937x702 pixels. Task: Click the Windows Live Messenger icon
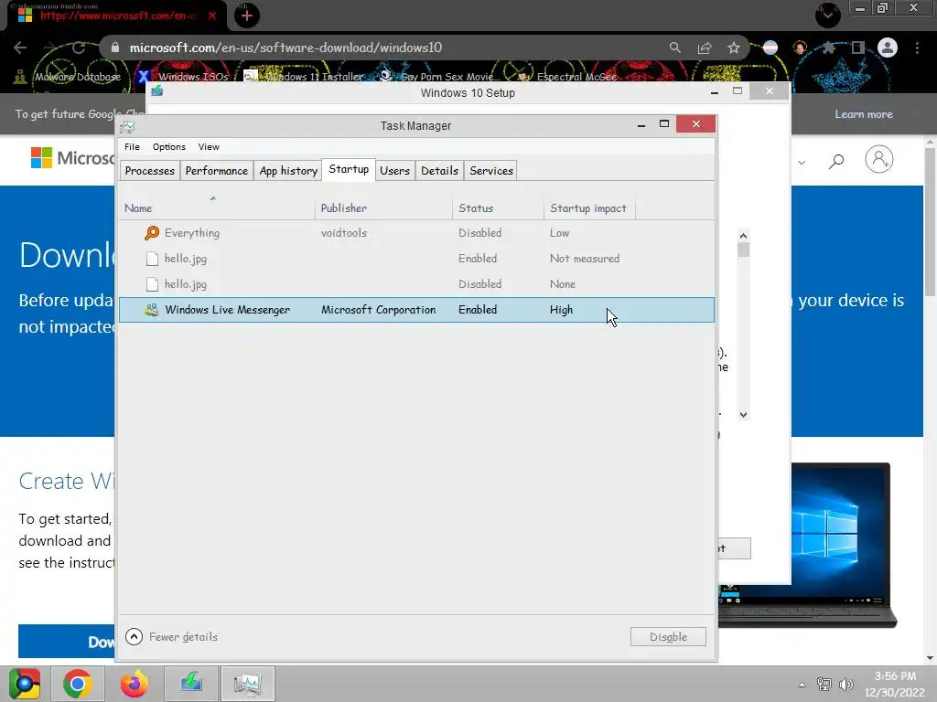tap(152, 310)
